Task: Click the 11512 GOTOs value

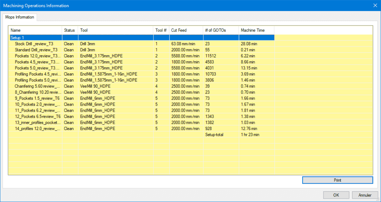Action: pos(210,56)
